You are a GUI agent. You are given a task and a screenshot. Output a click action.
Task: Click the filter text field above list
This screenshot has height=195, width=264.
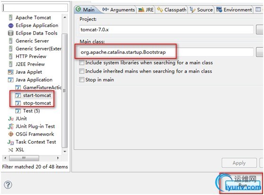click(35, 8)
